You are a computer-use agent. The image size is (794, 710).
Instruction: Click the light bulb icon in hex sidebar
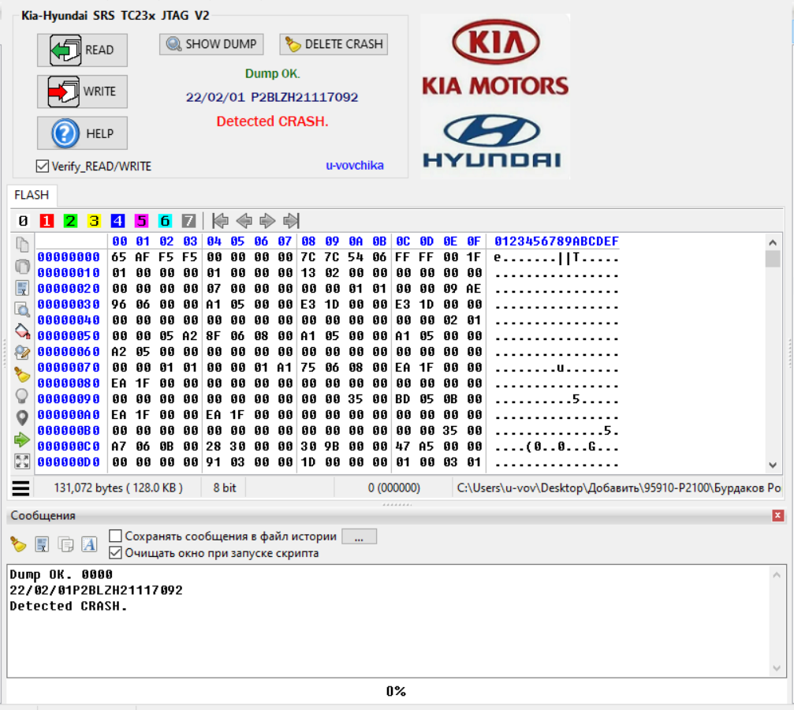(x=22, y=396)
